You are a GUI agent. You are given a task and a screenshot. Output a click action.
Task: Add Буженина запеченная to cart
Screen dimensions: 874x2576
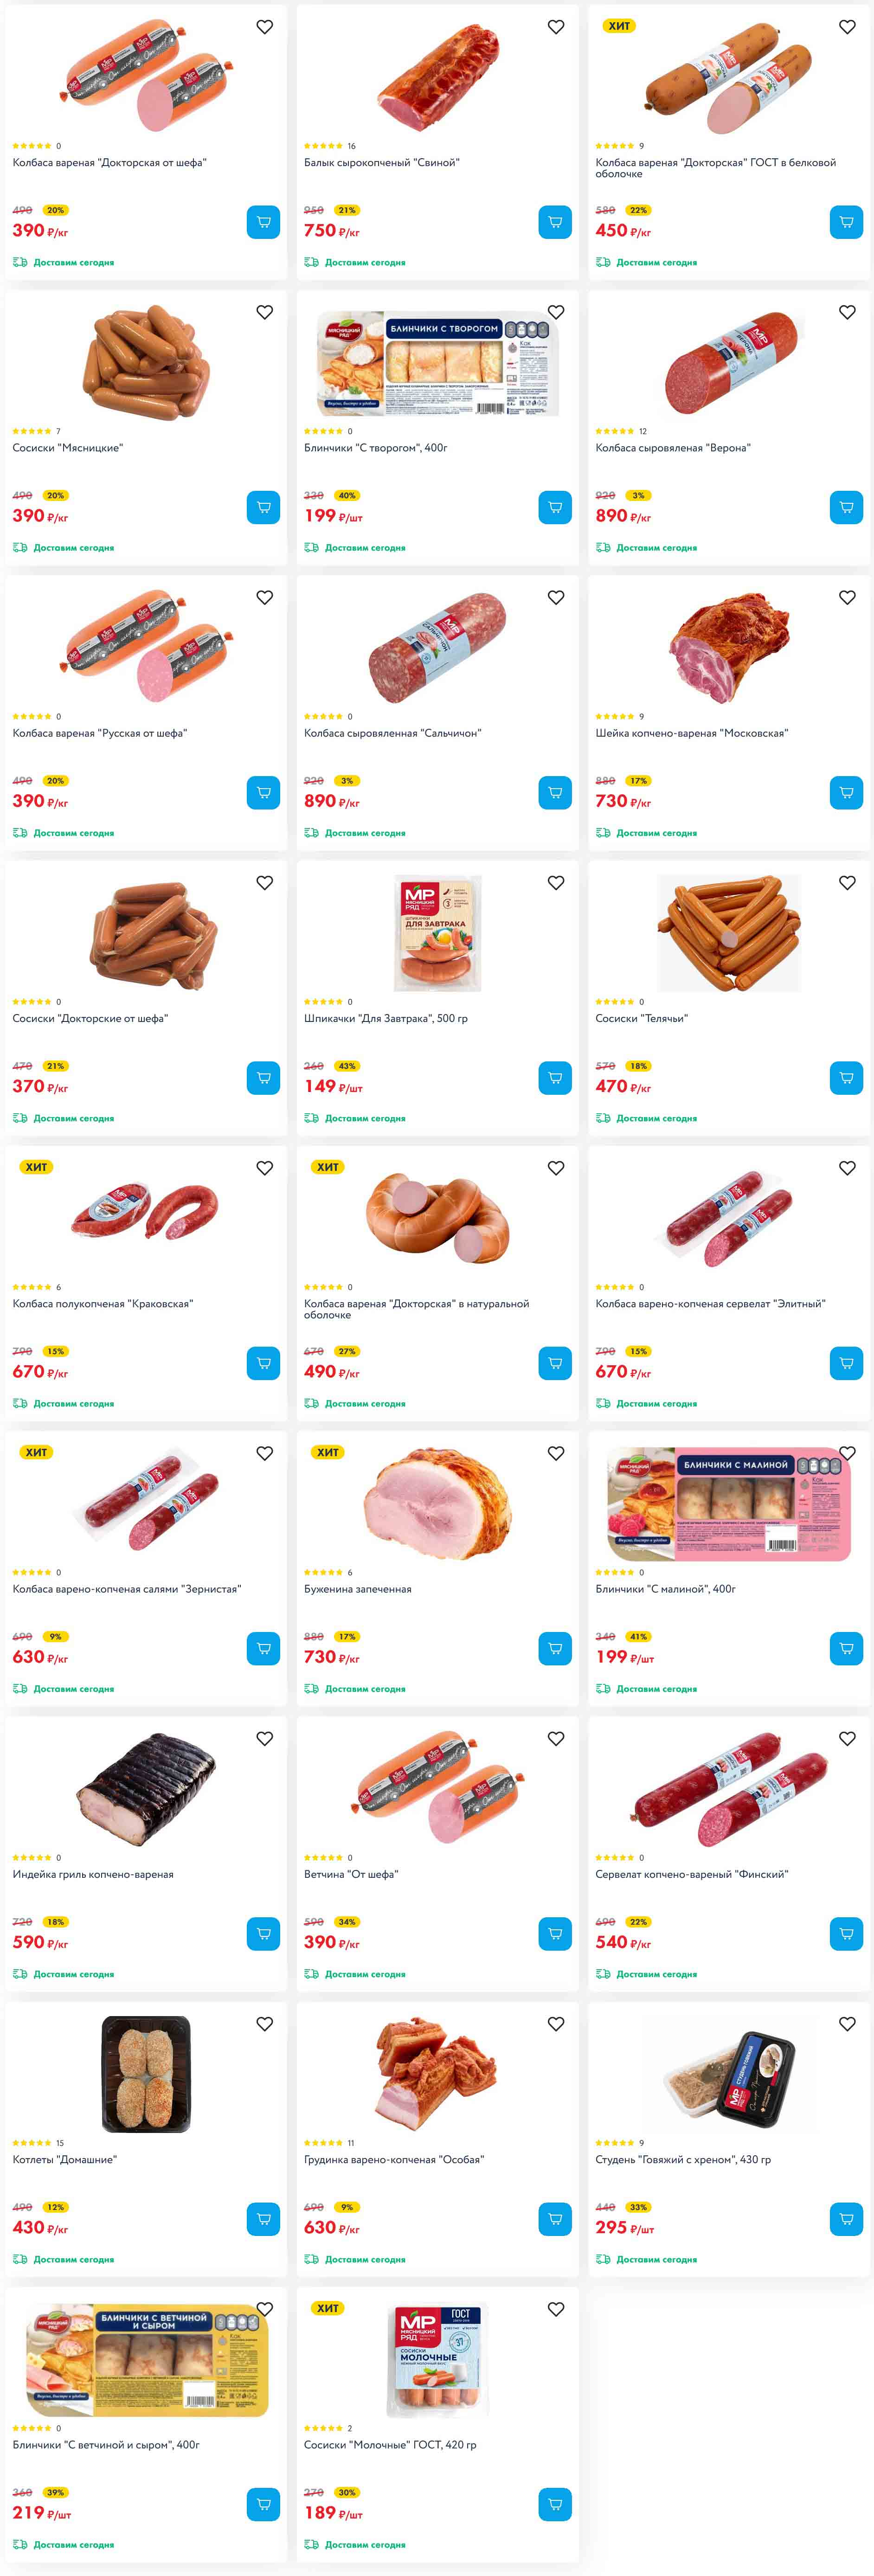coord(555,1648)
